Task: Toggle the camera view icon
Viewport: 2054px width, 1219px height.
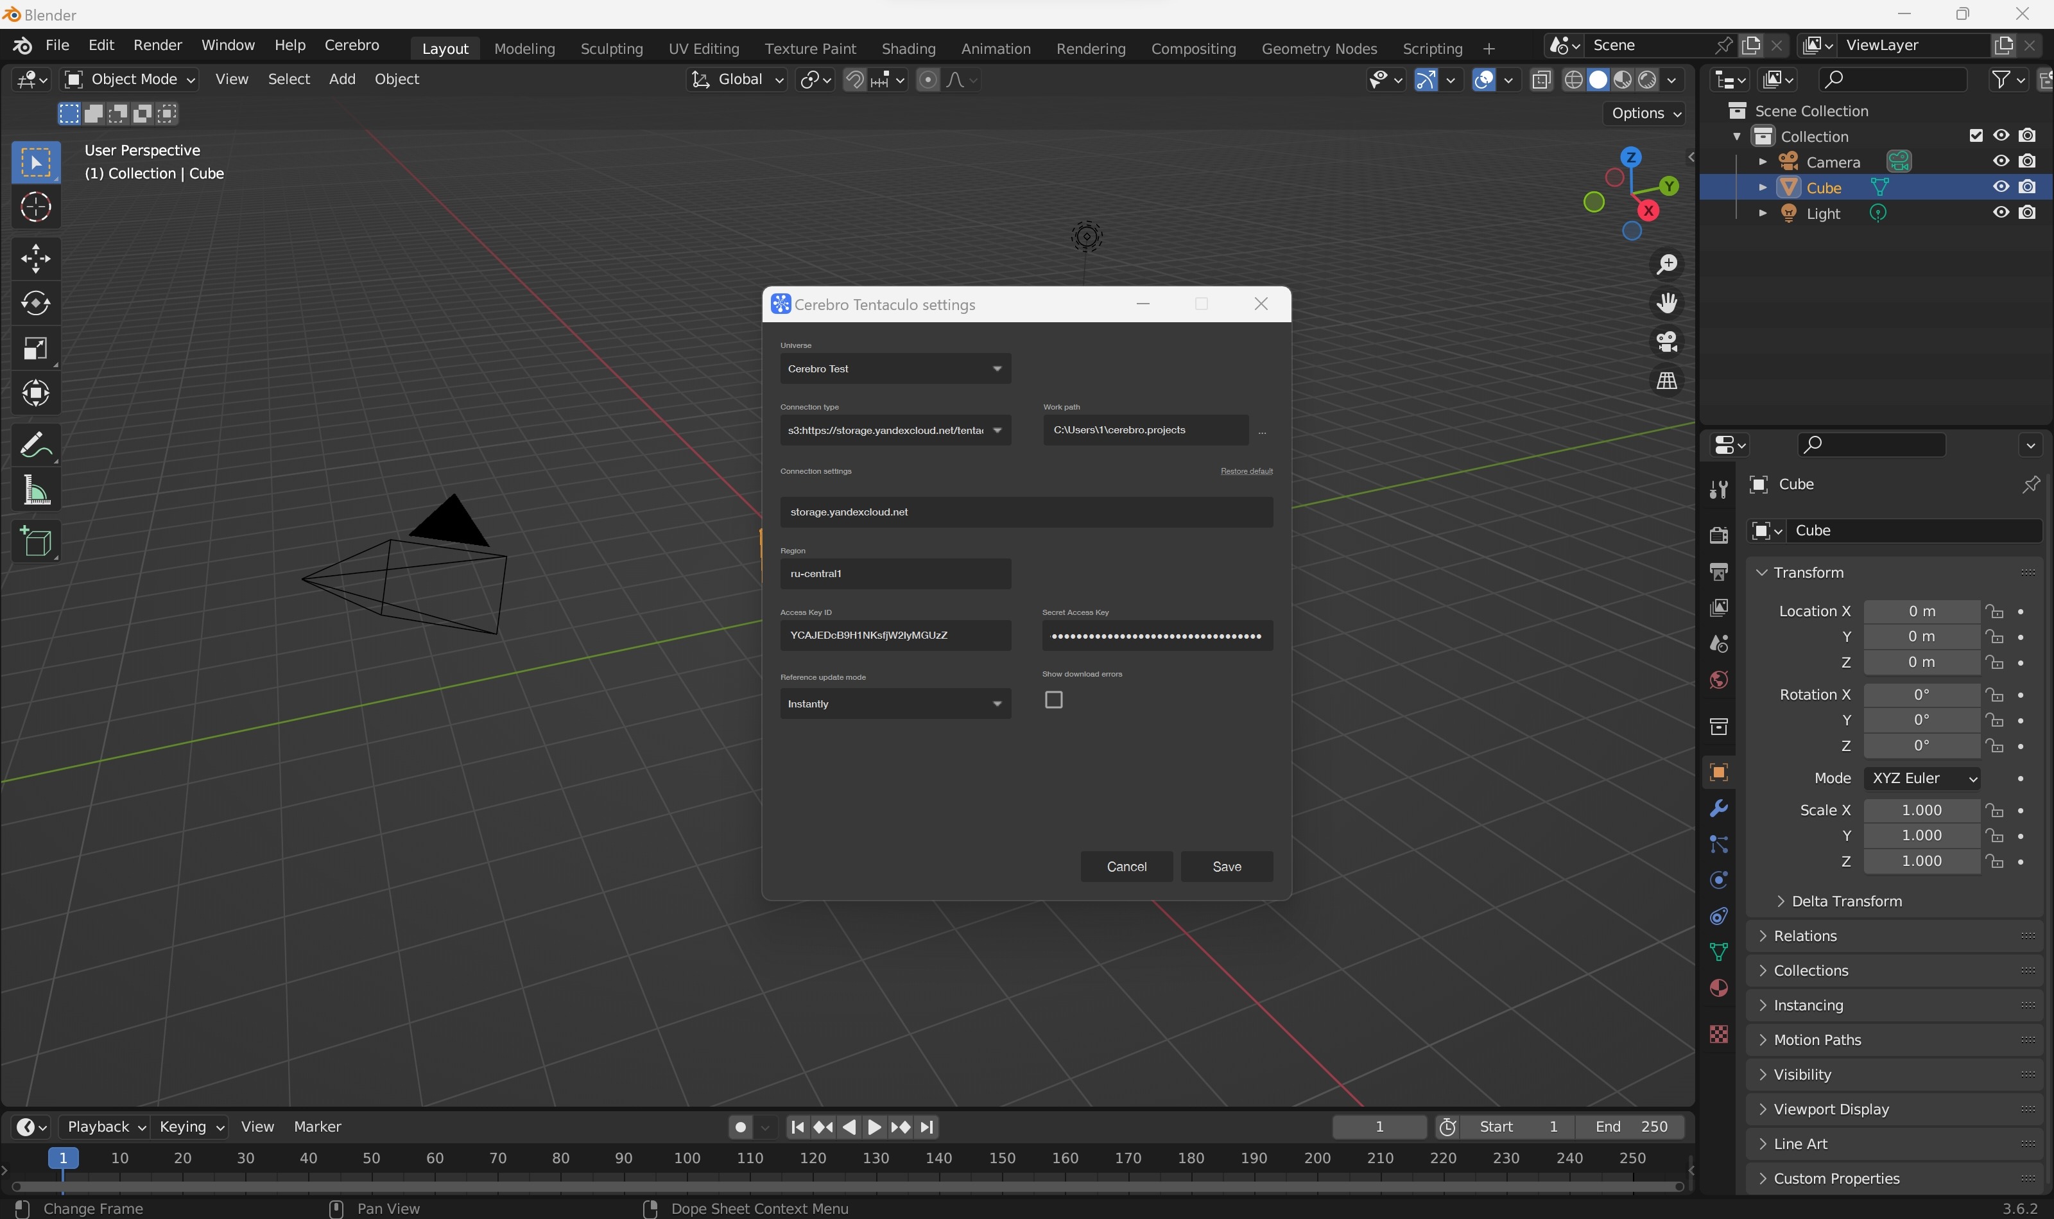Action: [1666, 341]
